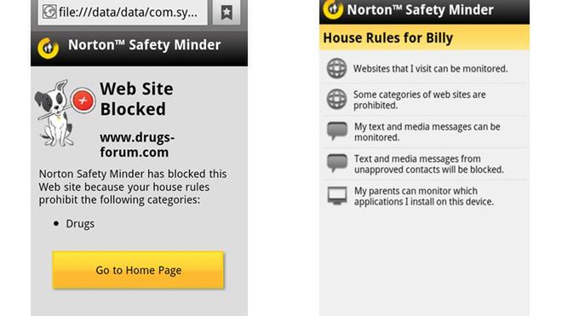
Task: Select 'My text and media messages' rule
Action: tap(424, 132)
